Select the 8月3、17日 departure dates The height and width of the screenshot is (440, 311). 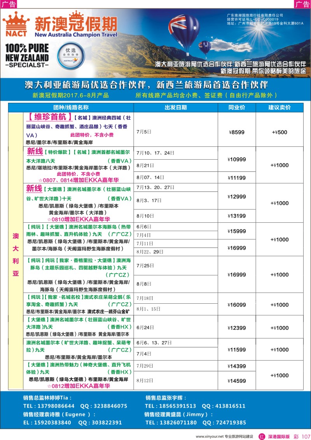coord(149,201)
